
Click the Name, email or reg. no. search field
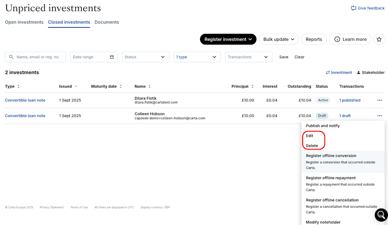tap(40, 57)
